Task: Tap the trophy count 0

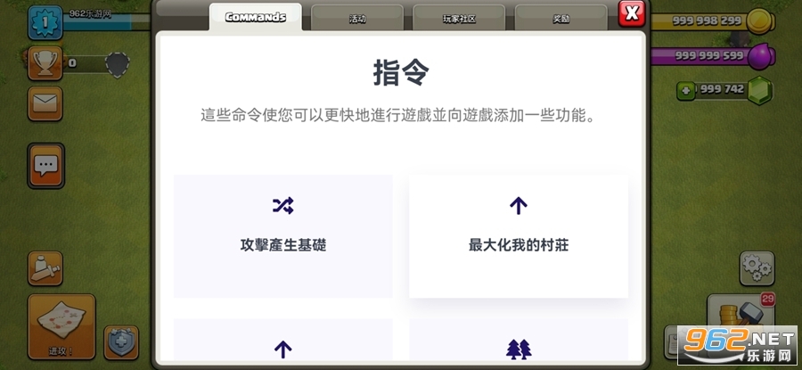Action: (x=72, y=63)
